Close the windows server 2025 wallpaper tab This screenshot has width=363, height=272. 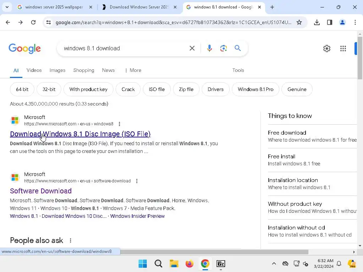coord(91,7)
